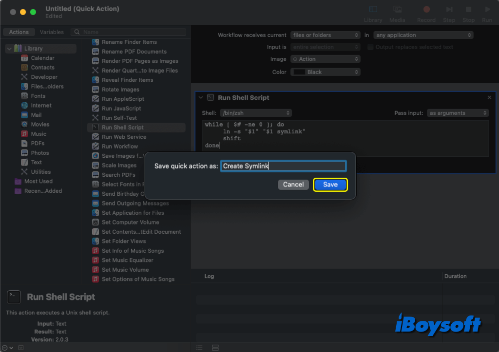Select the Run AppleScript action icon
This screenshot has height=352, width=499.
point(96,99)
